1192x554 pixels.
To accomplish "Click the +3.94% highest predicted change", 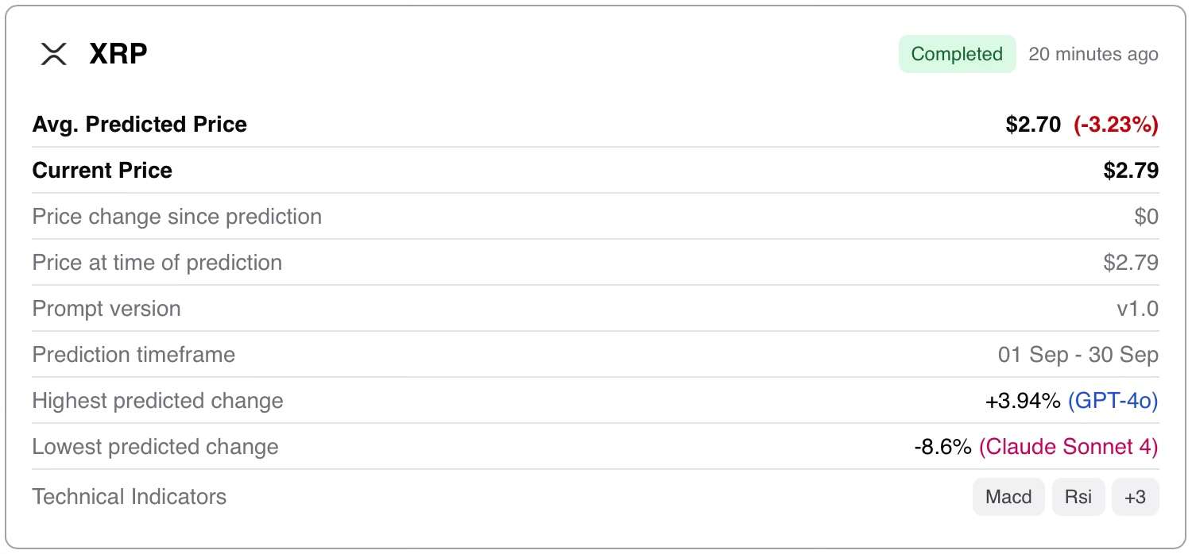I will point(1022,401).
